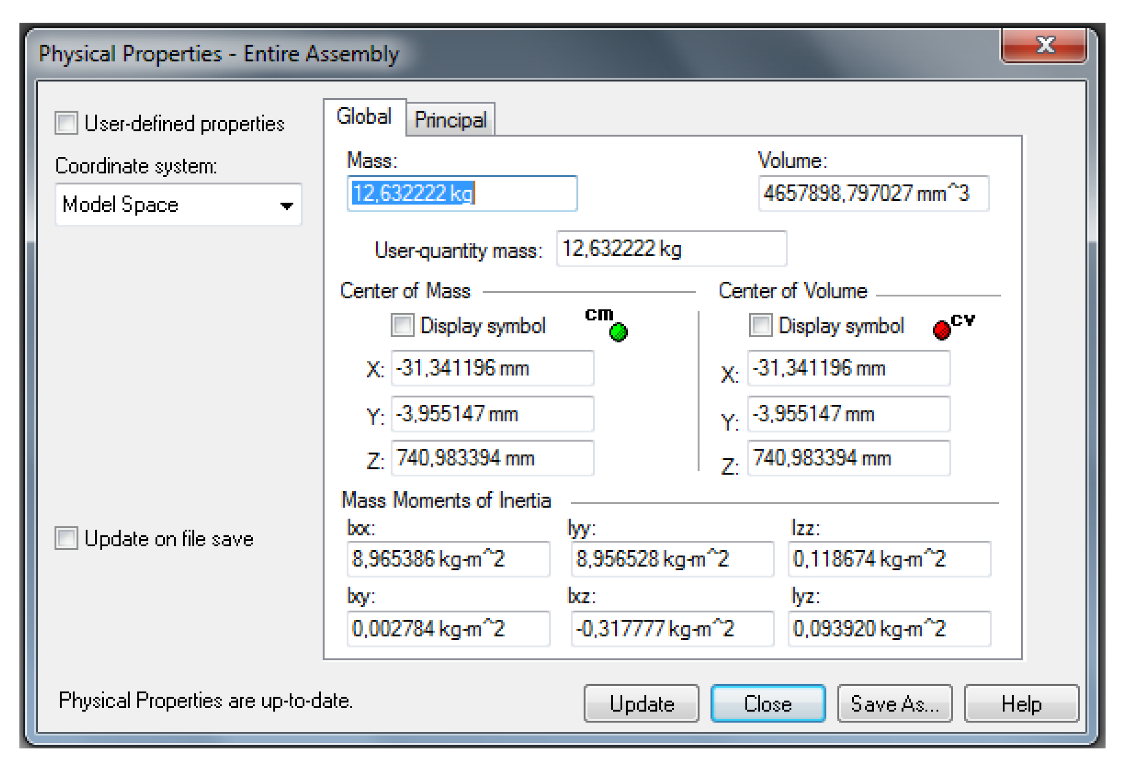Click the red center of volume symbol icon

tap(941, 330)
